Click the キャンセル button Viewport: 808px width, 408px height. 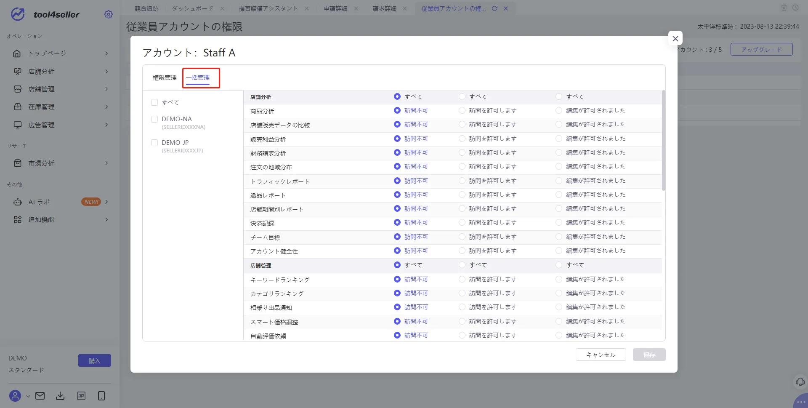(601, 355)
